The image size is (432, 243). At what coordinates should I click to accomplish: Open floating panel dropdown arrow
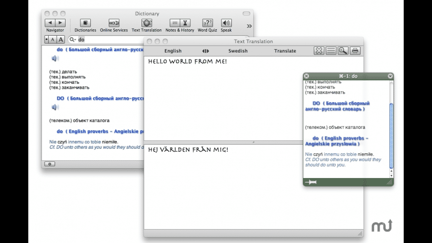coord(390,76)
